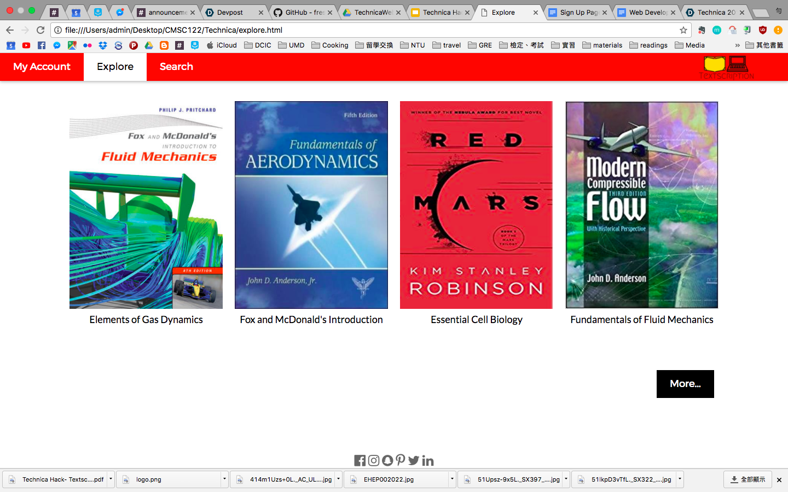Image resolution: width=788 pixels, height=492 pixels.
Task: Open the DCIC bookmarks folder
Action: pyautogui.click(x=258, y=45)
